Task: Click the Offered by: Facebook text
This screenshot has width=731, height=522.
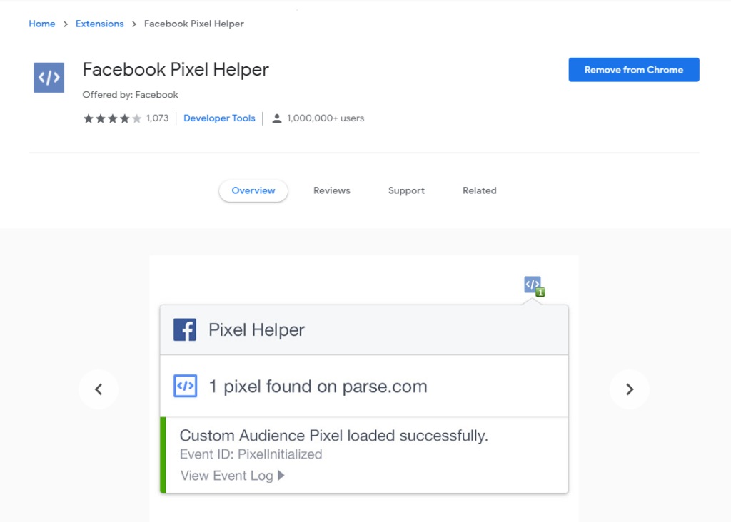Action: (130, 95)
